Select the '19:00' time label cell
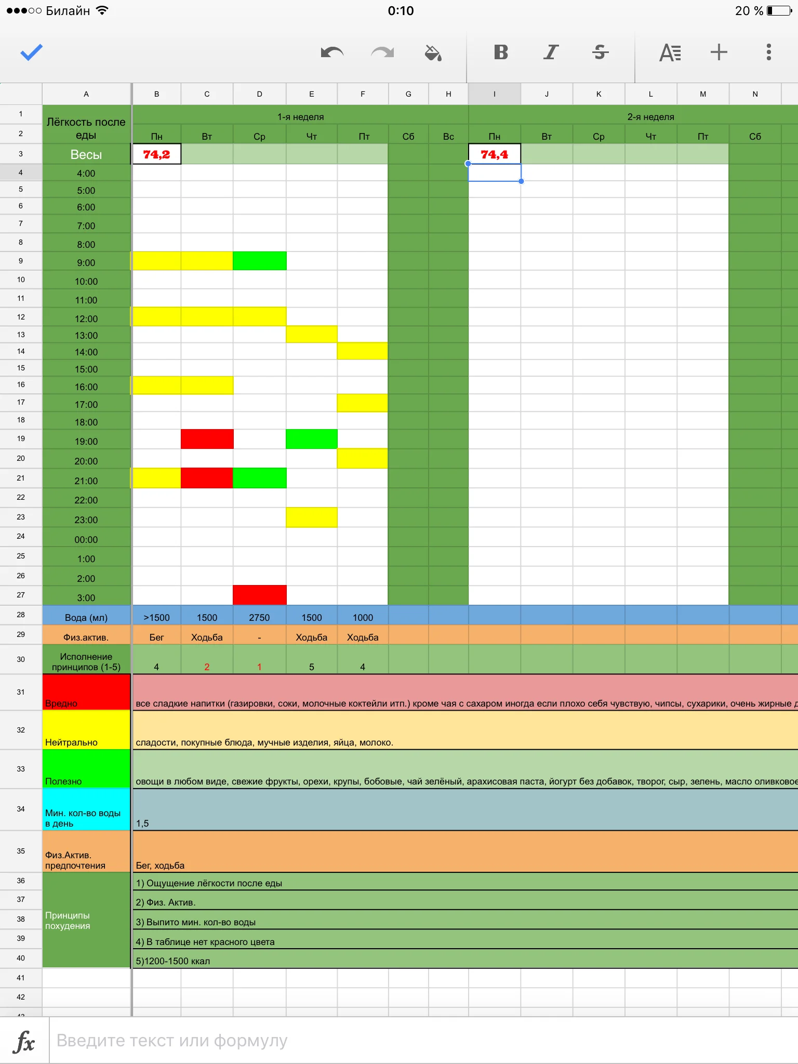798x1064 pixels. pyautogui.click(x=86, y=440)
